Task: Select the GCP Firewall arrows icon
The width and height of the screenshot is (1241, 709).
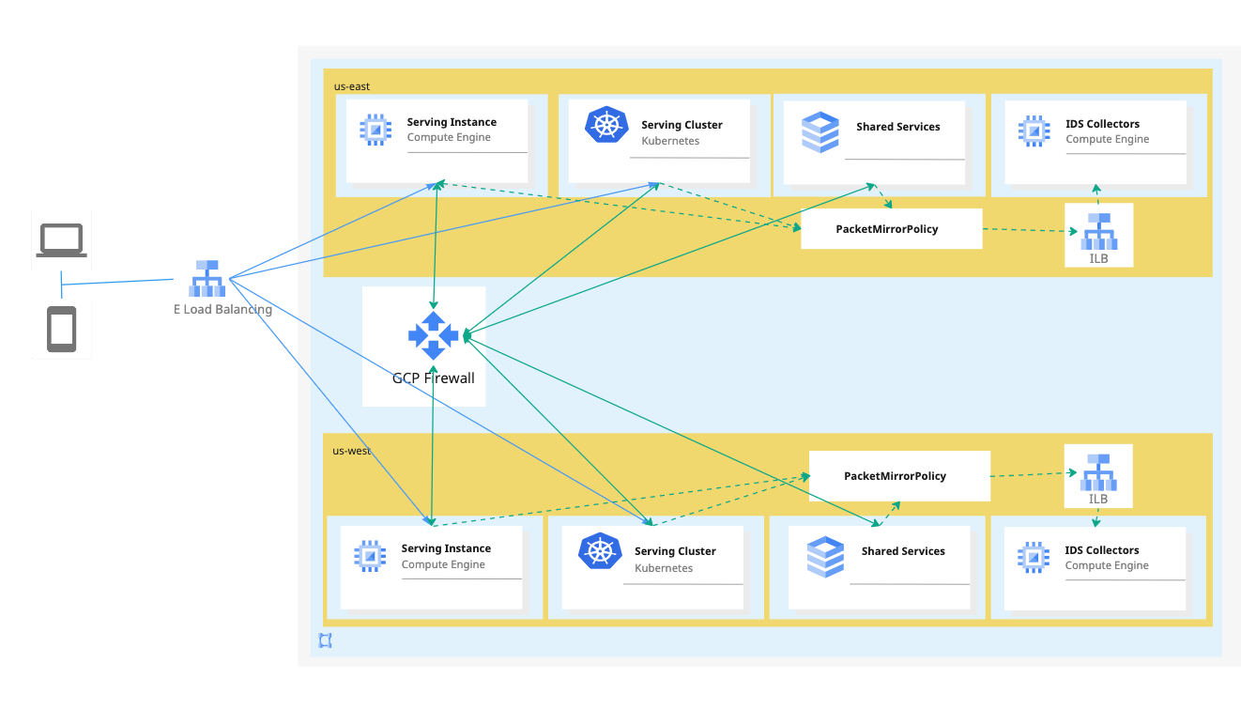Action: 433,335
